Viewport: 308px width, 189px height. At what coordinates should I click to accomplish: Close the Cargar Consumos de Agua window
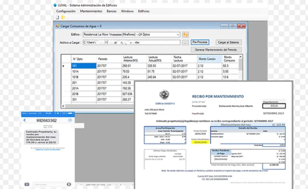point(241,26)
